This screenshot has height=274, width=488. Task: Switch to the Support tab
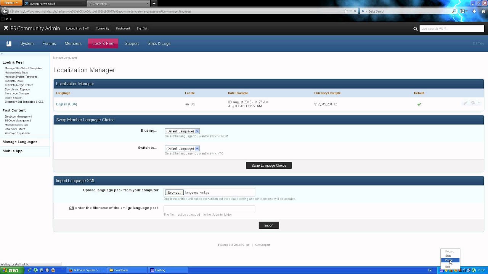132,44
